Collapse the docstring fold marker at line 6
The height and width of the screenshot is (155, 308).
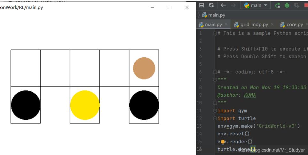(214, 72)
